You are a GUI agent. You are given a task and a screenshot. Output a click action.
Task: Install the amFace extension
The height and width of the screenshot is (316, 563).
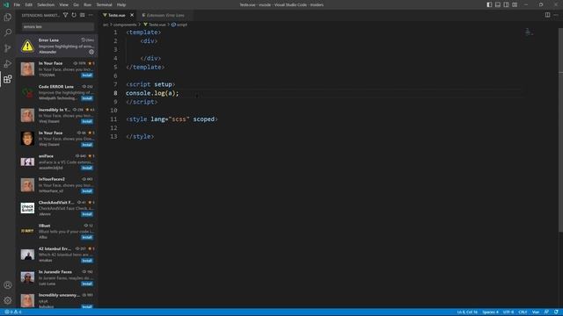point(87,168)
